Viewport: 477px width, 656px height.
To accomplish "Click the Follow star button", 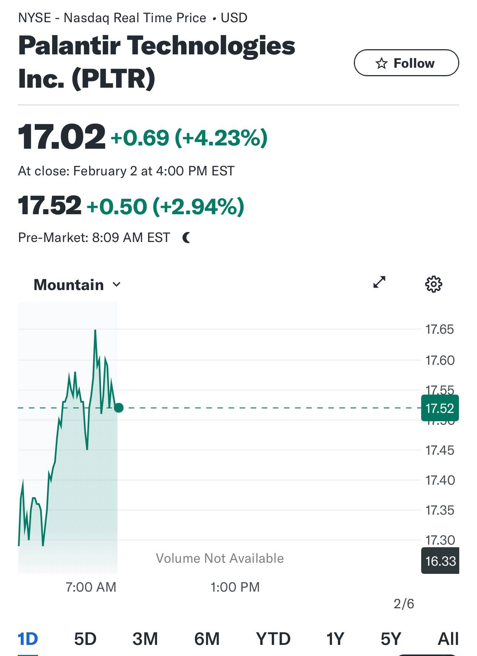I will (406, 63).
